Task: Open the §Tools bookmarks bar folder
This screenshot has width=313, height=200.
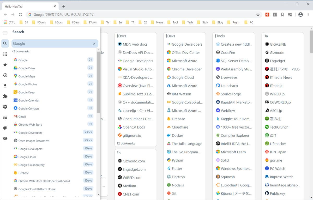Action: [90, 22]
